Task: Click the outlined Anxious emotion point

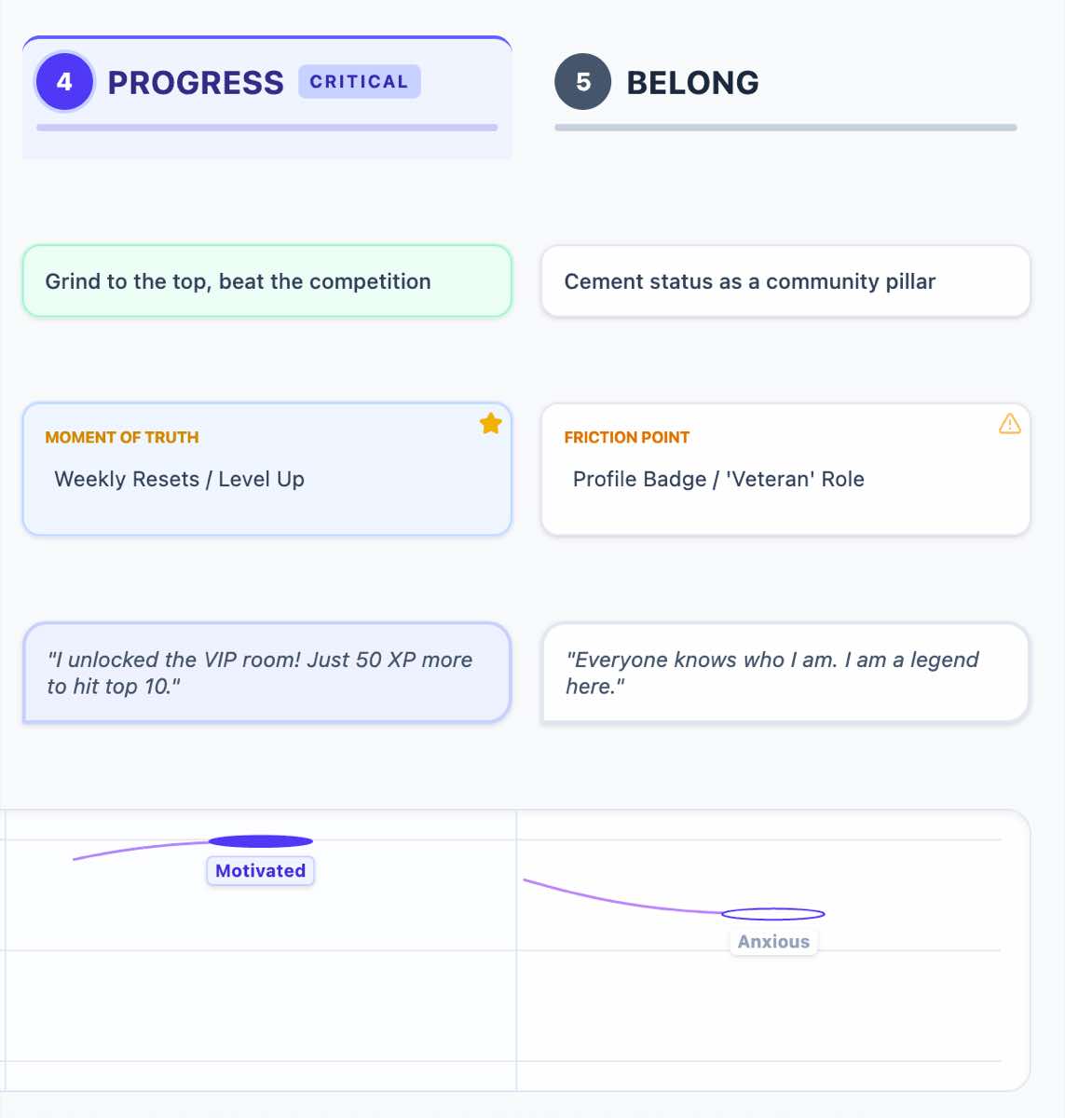Action: [x=773, y=914]
